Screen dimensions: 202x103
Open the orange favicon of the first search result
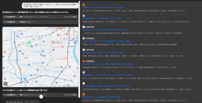[x=84, y=5]
